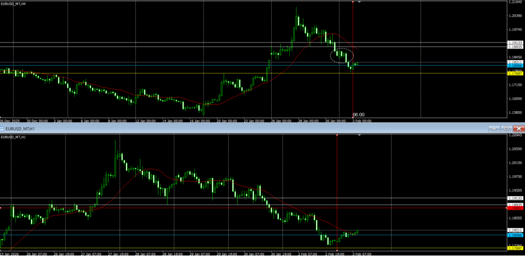Maximize the EURUSD_MT,H1 chart window
Image resolution: width=525 pixels, height=256 pixels.
tap(506, 128)
